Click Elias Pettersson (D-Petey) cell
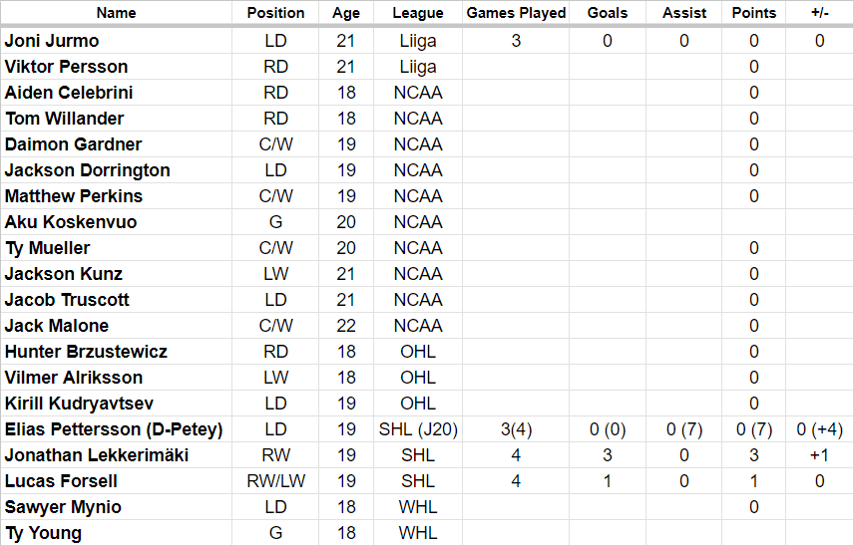The image size is (853, 545). [114, 429]
